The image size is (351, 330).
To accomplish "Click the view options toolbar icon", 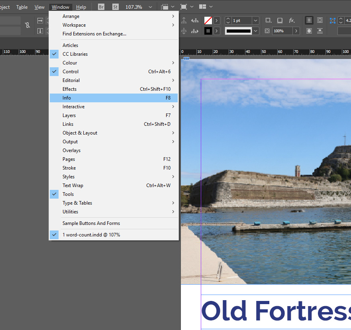I will point(165,6).
